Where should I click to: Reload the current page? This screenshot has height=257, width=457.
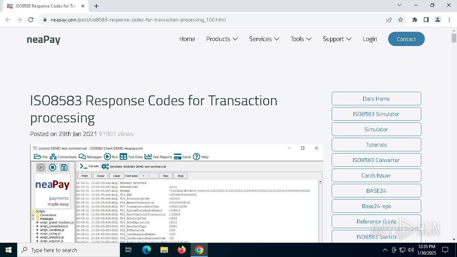[x=31, y=20]
